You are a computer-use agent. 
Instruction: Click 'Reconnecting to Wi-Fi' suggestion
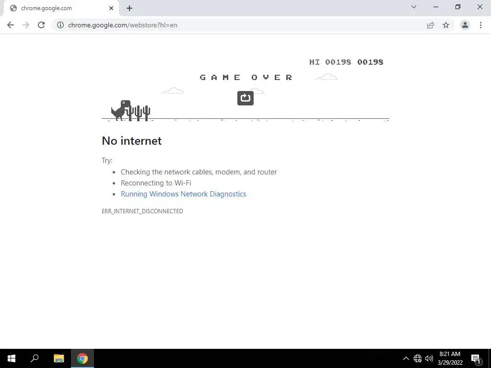156,183
